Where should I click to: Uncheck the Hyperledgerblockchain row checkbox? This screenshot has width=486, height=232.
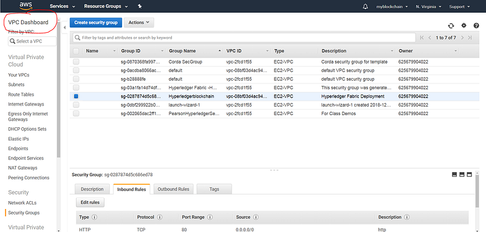(76, 96)
